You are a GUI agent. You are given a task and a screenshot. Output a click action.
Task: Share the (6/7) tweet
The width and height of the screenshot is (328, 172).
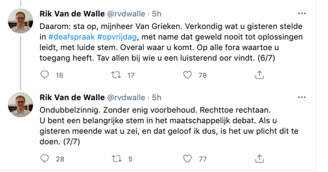click(260, 75)
